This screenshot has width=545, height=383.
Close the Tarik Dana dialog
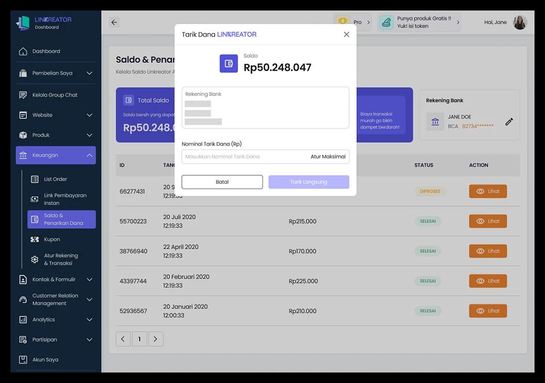pyautogui.click(x=346, y=35)
